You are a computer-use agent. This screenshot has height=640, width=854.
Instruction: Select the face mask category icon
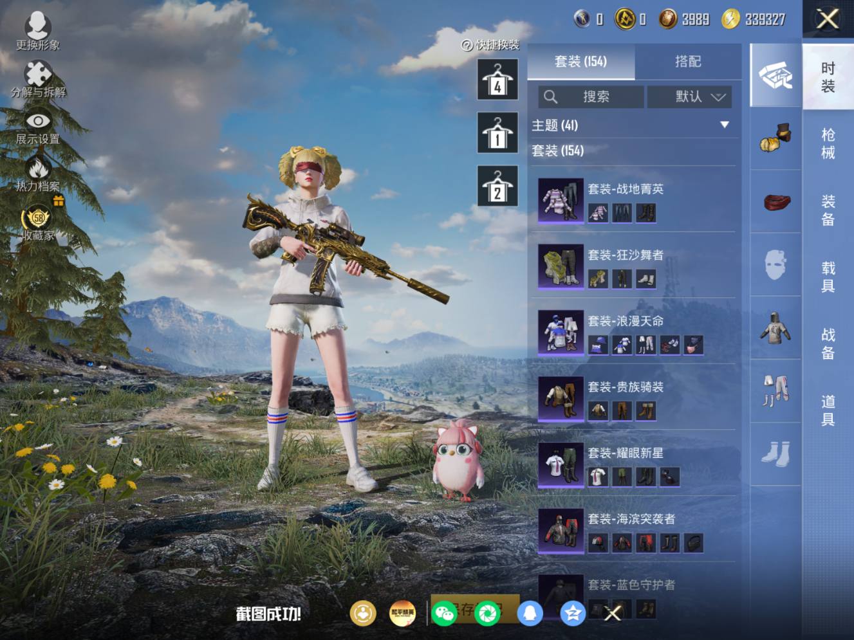click(776, 264)
